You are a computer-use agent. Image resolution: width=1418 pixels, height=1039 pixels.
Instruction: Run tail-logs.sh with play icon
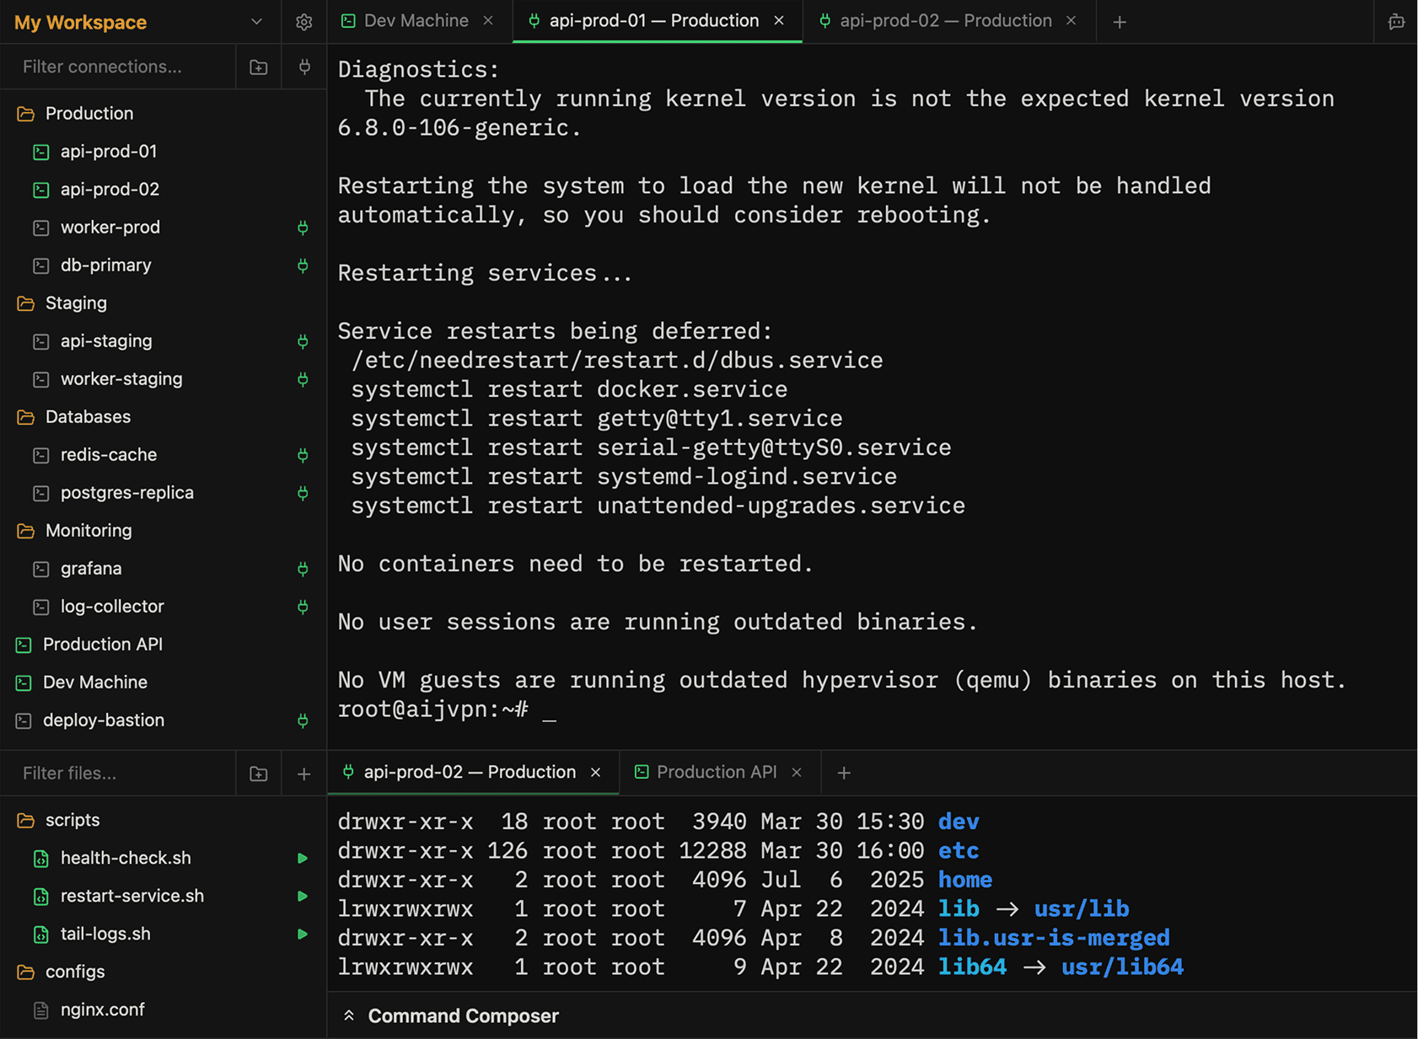click(302, 934)
